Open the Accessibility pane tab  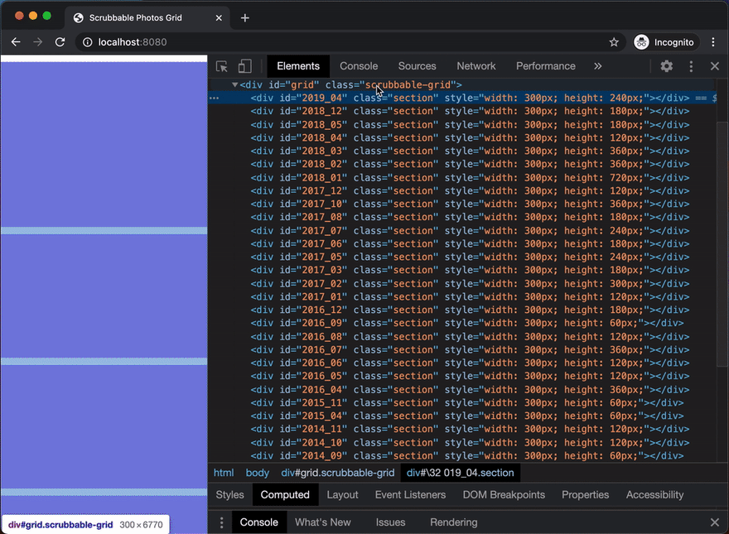654,495
